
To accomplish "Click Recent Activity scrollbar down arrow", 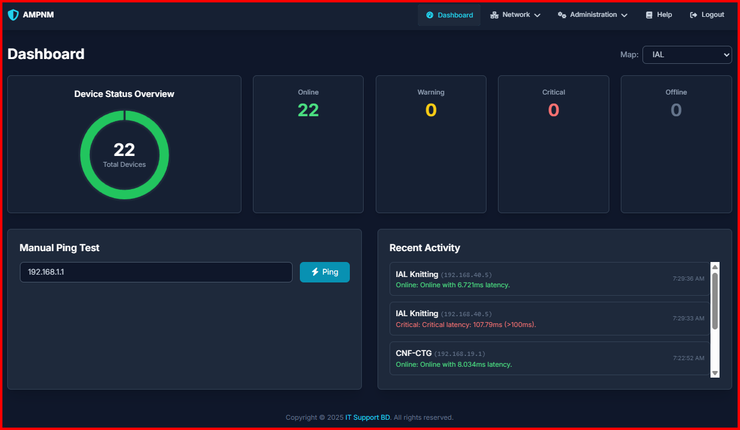I will tap(715, 373).
